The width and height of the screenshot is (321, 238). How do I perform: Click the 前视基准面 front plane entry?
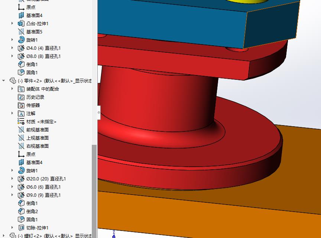pos(36,130)
